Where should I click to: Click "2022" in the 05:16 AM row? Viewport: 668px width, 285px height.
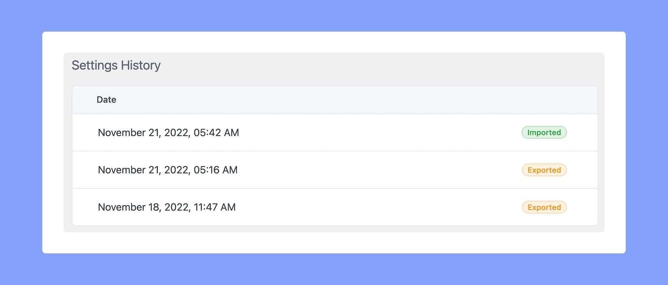click(x=176, y=170)
